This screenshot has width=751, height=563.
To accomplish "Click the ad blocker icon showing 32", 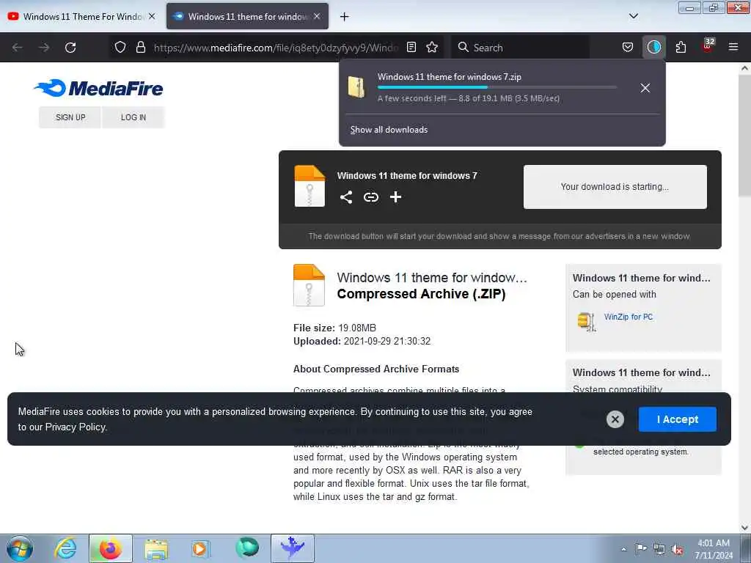I will pos(708,46).
